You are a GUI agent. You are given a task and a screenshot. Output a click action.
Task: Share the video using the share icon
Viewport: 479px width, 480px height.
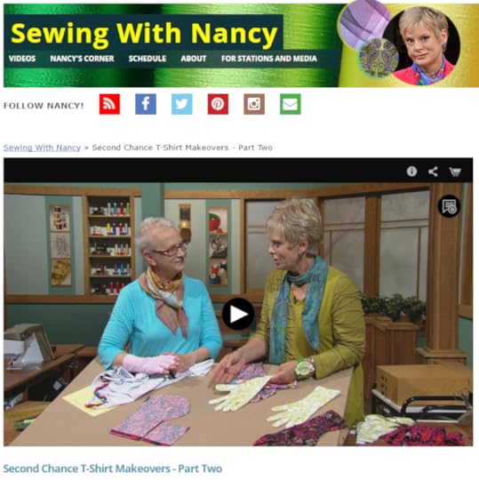pyautogui.click(x=433, y=172)
